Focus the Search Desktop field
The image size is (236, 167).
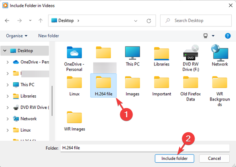(196, 20)
